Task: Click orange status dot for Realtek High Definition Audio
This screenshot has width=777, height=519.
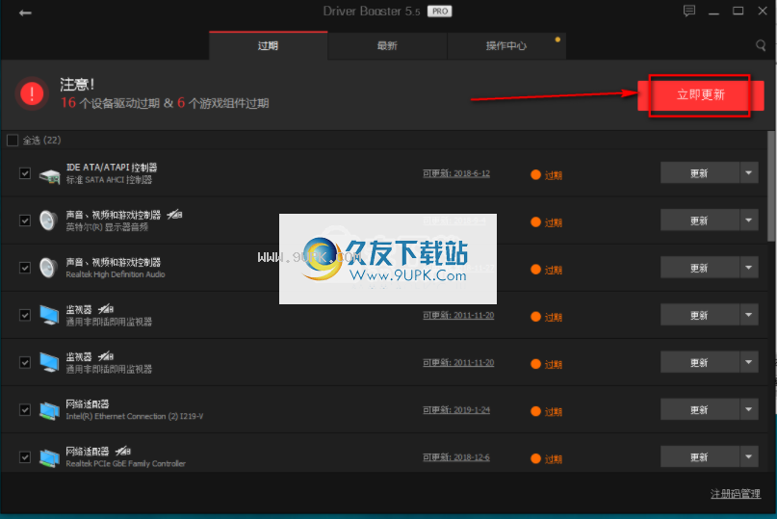Action: tap(535, 270)
